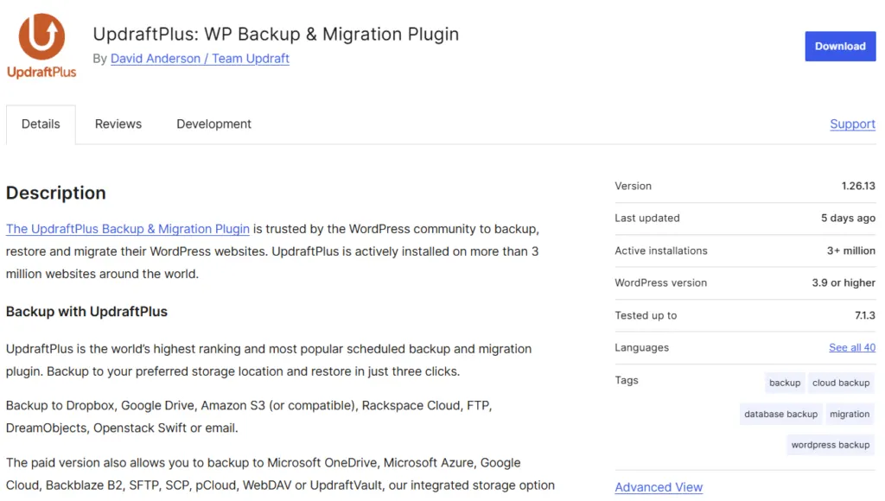Click the '3+ million' active installations value

click(x=851, y=250)
